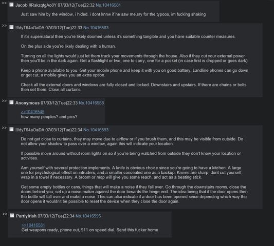Click the poster name Jacob
Viewport: 274px width, 246px height.
click(x=21, y=5)
